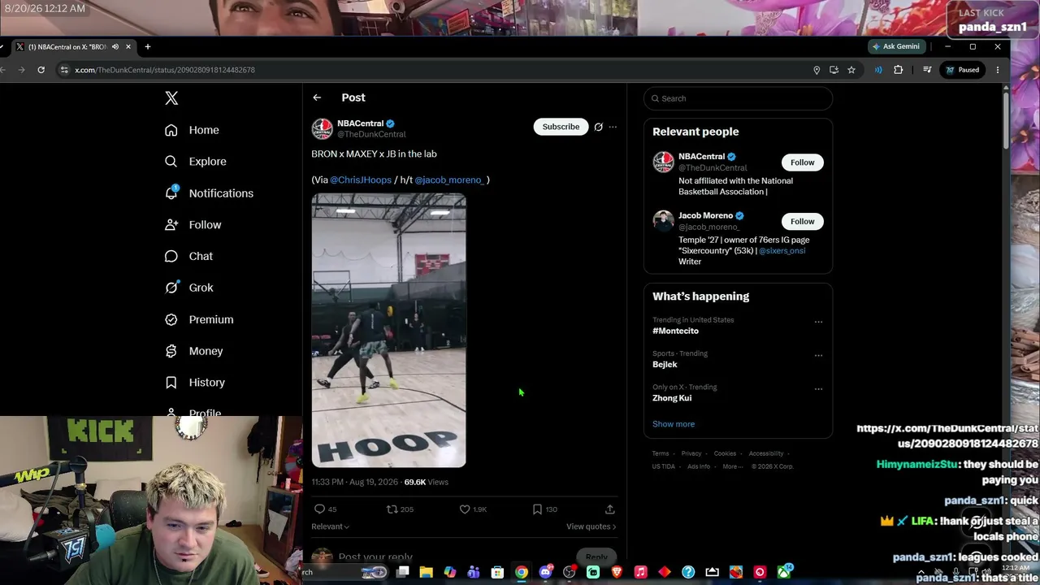Click the reply icon with 45 replies
Image resolution: width=1040 pixels, height=585 pixels.
(x=320, y=509)
